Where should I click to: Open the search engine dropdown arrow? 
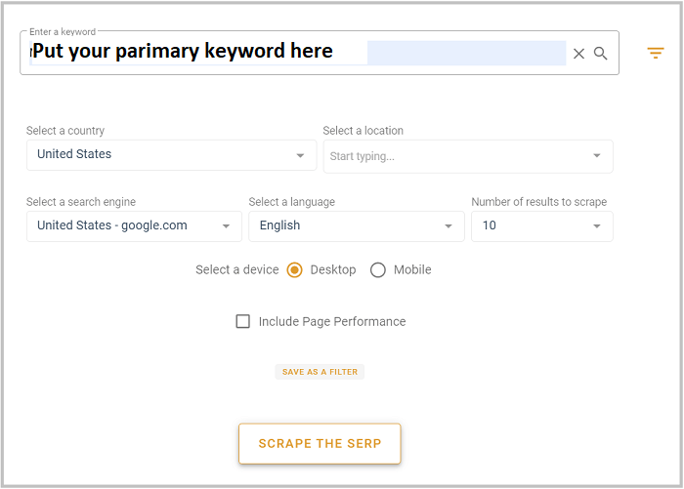[226, 226]
